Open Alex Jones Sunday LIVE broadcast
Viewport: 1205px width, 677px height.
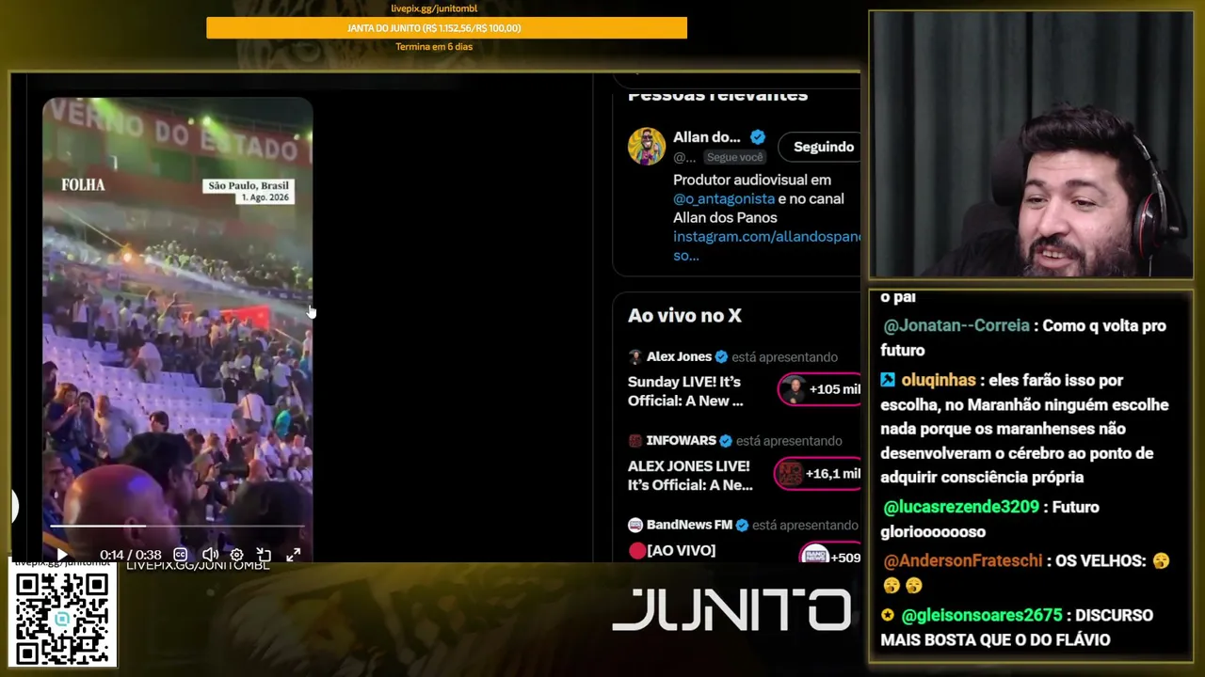[x=685, y=391]
